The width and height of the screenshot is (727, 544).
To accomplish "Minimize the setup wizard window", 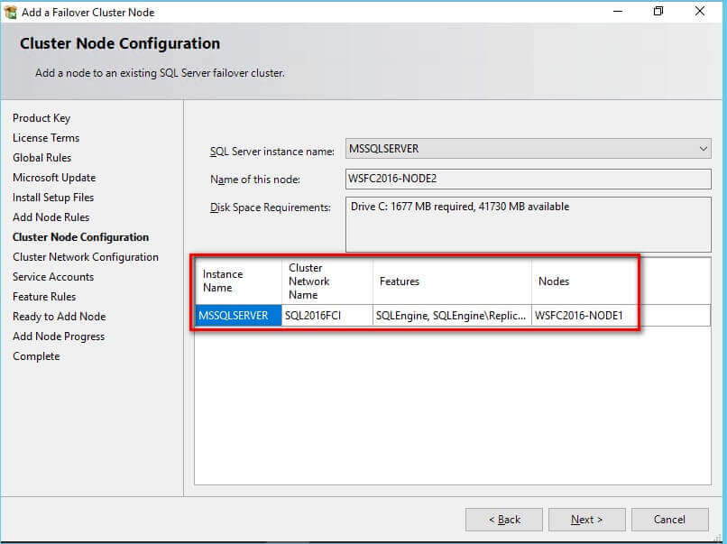I will coord(618,12).
